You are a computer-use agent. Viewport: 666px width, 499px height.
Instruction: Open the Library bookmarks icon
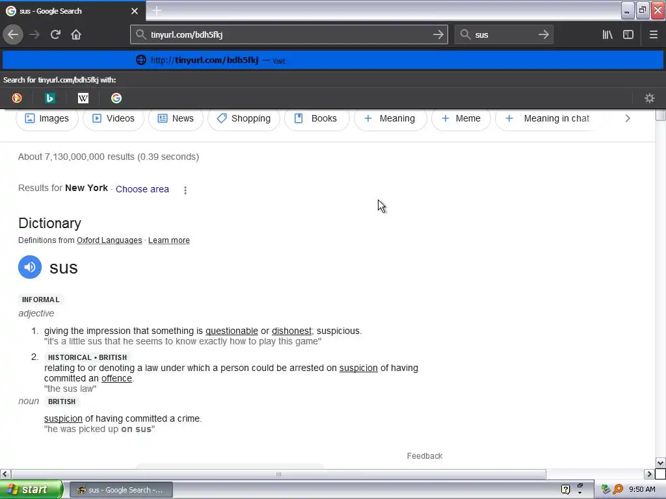[x=607, y=35]
